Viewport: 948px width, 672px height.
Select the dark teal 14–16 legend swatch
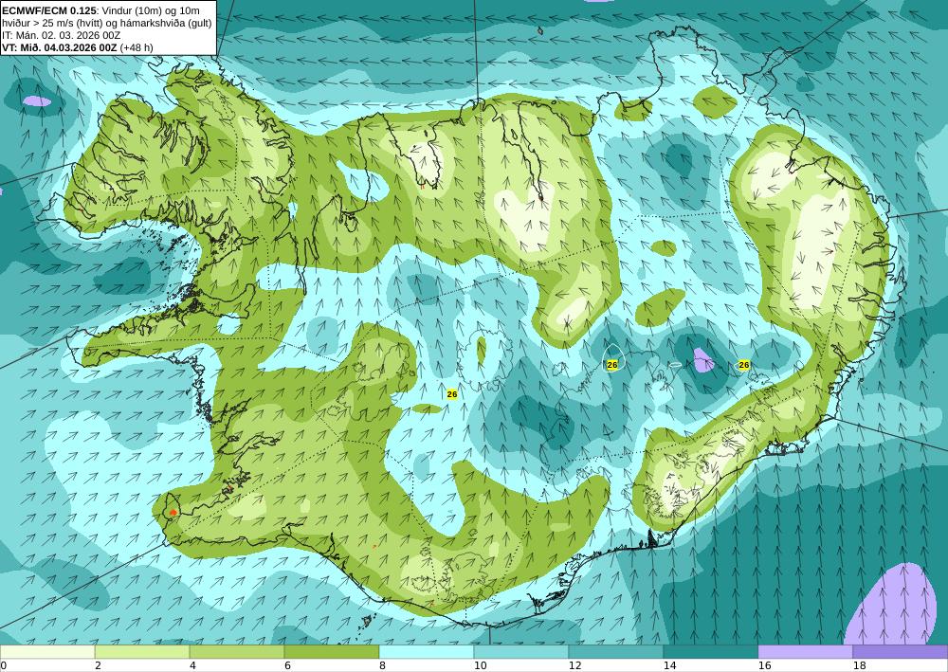point(711,652)
